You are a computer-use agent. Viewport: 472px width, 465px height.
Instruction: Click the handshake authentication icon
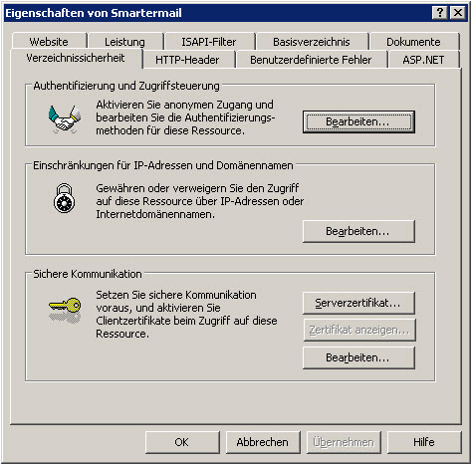pyautogui.click(x=65, y=118)
